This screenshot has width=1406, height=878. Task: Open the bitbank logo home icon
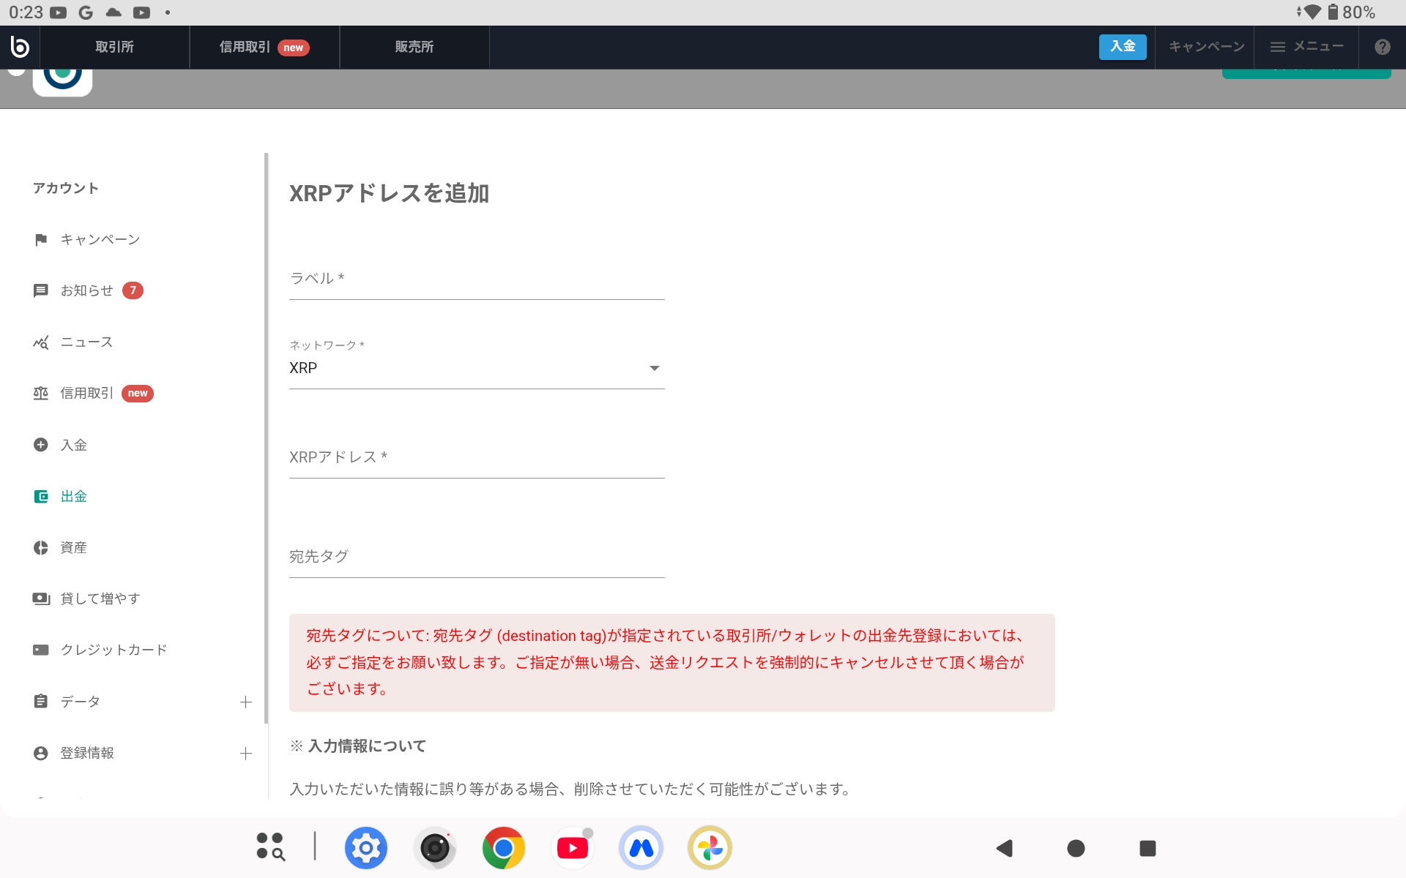[x=20, y=47]
